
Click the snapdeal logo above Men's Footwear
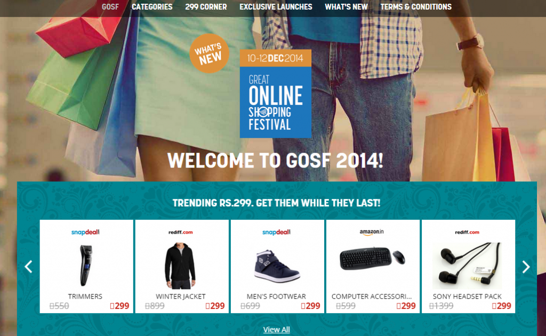coord(276,232)
